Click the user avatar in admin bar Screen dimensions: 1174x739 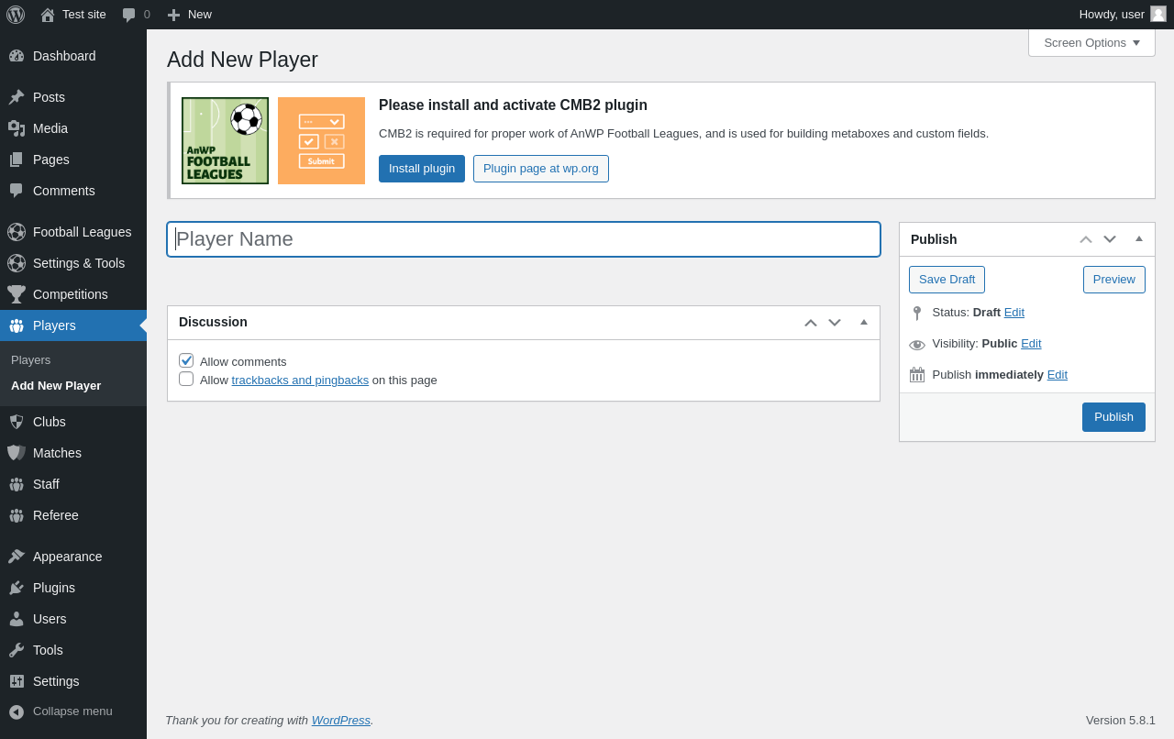click(1158, 14)
